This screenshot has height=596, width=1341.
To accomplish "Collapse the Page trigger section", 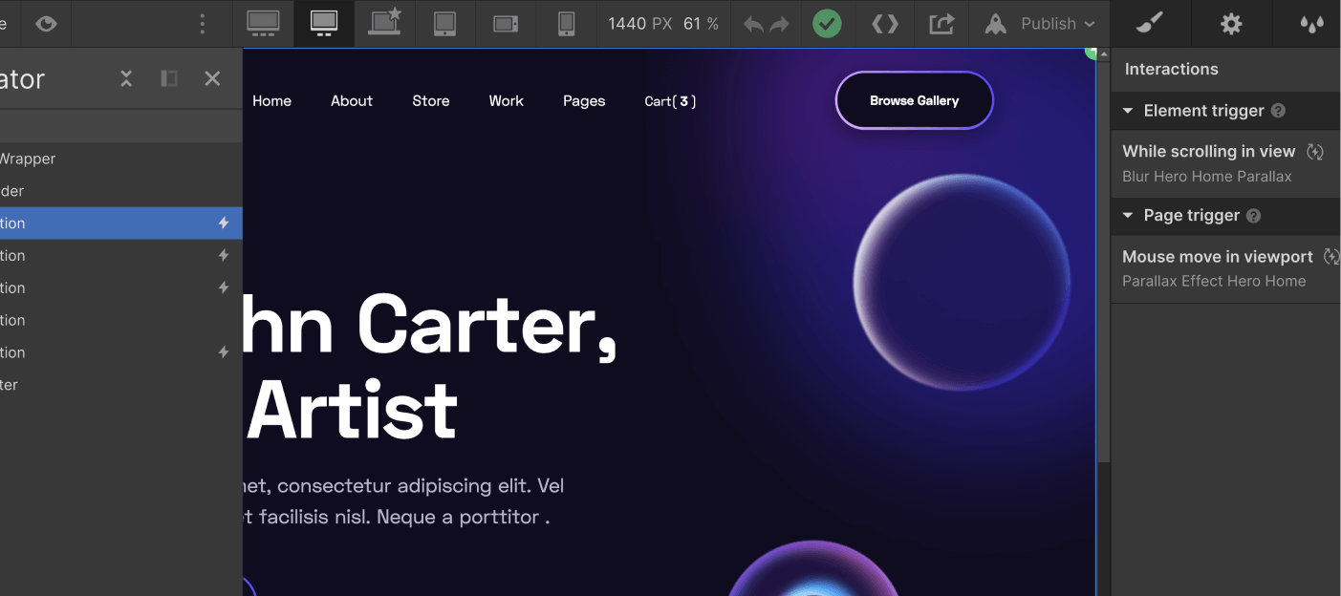I will 1128,216.
